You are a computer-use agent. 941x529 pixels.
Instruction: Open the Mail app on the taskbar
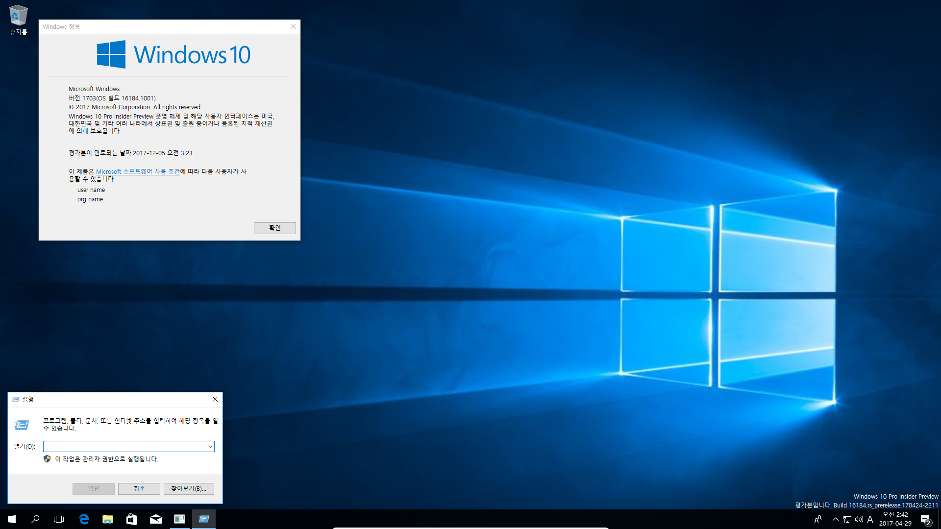(156, 519)
